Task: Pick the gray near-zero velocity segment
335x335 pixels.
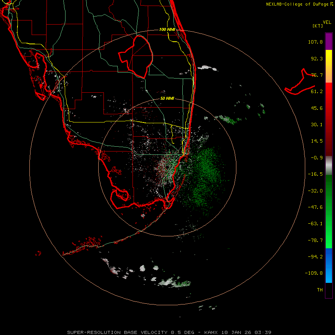Action: pyautogui.click(x=329, y=166)
